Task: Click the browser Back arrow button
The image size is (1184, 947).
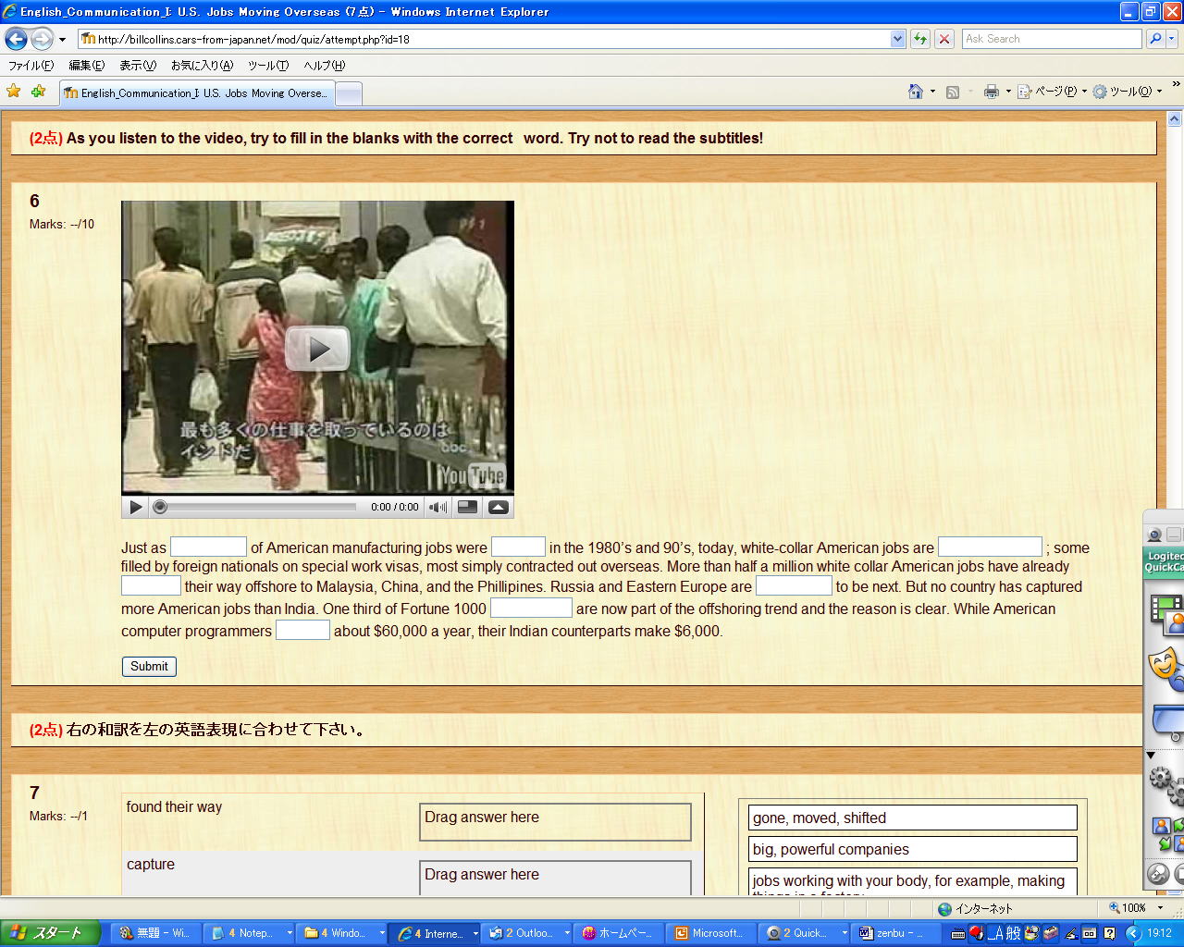Action: pyautogui.click(x=16, y=39)
